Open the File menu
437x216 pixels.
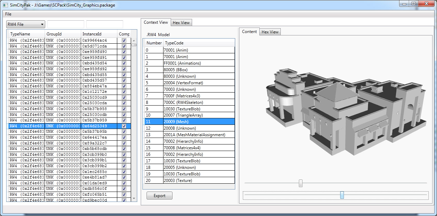(8, 14)
